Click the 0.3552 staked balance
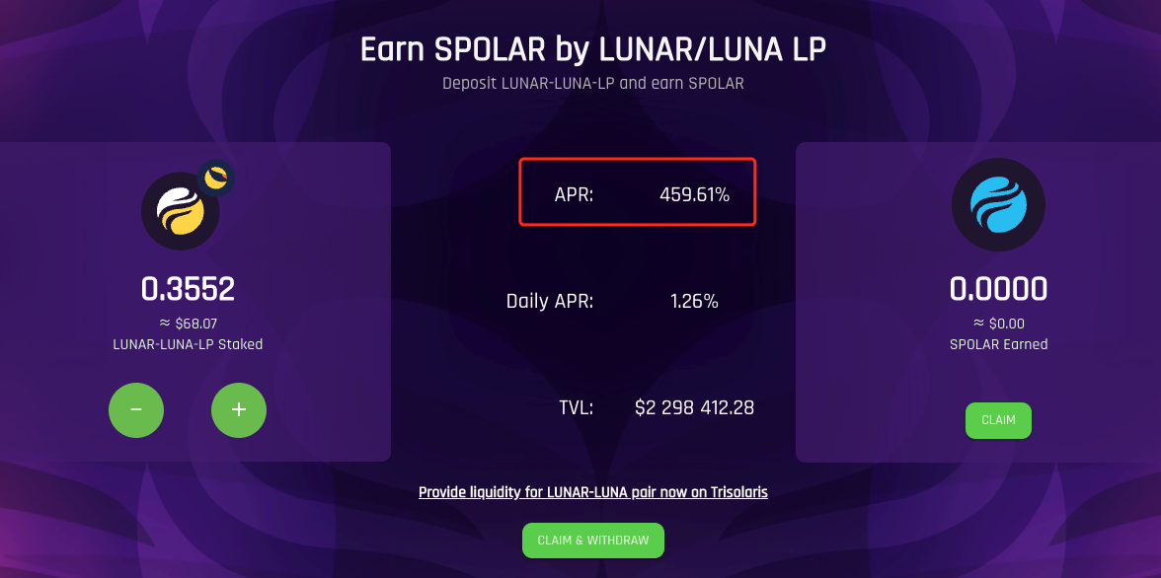The height and width of the screenshot is (578, 1161). pos(188,289)
